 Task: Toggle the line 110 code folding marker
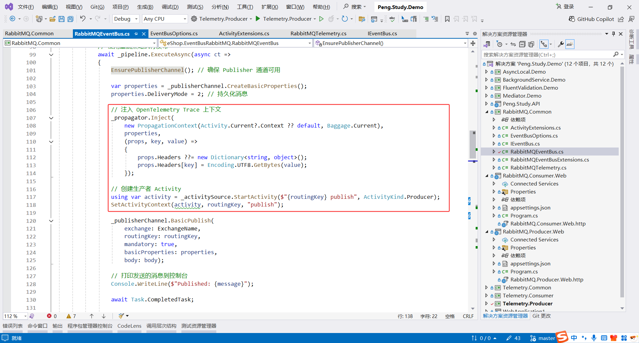click(x=51, y=142)
